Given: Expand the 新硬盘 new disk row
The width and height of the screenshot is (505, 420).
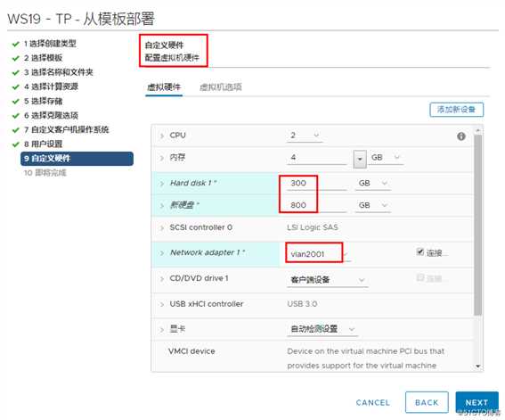Looking at the screenshot, I should [162, 206].
